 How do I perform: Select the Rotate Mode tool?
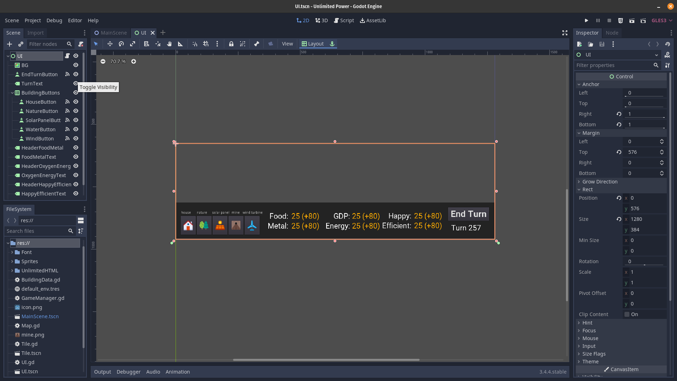tap(121, 44)
